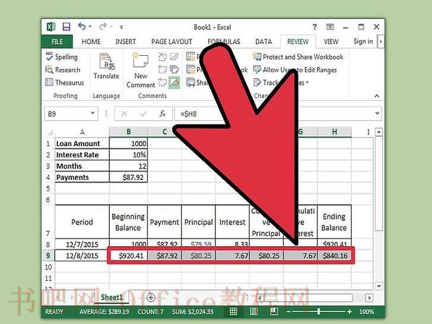Image resolution: width=432 pixels, height=324 pixels.
Task: Click into the Name Box showing B9
Action: click(x=68, y=114)
